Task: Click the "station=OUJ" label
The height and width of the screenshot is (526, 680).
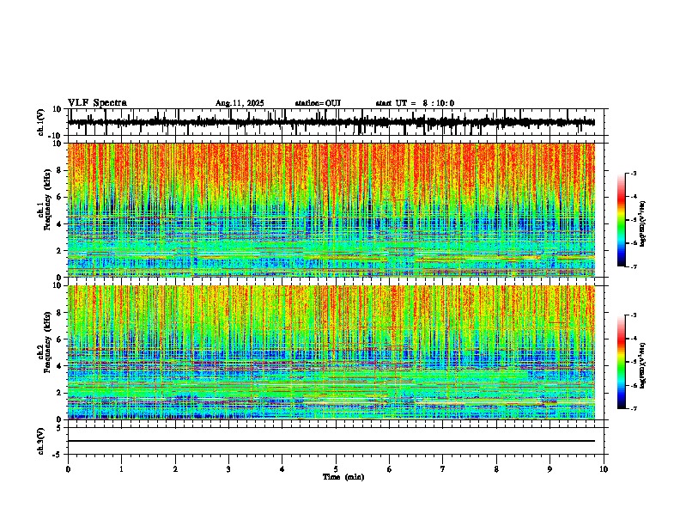Action: tap(318, 103)
